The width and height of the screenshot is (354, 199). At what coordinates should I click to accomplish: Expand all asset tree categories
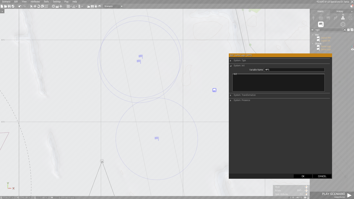coord(352,30)
